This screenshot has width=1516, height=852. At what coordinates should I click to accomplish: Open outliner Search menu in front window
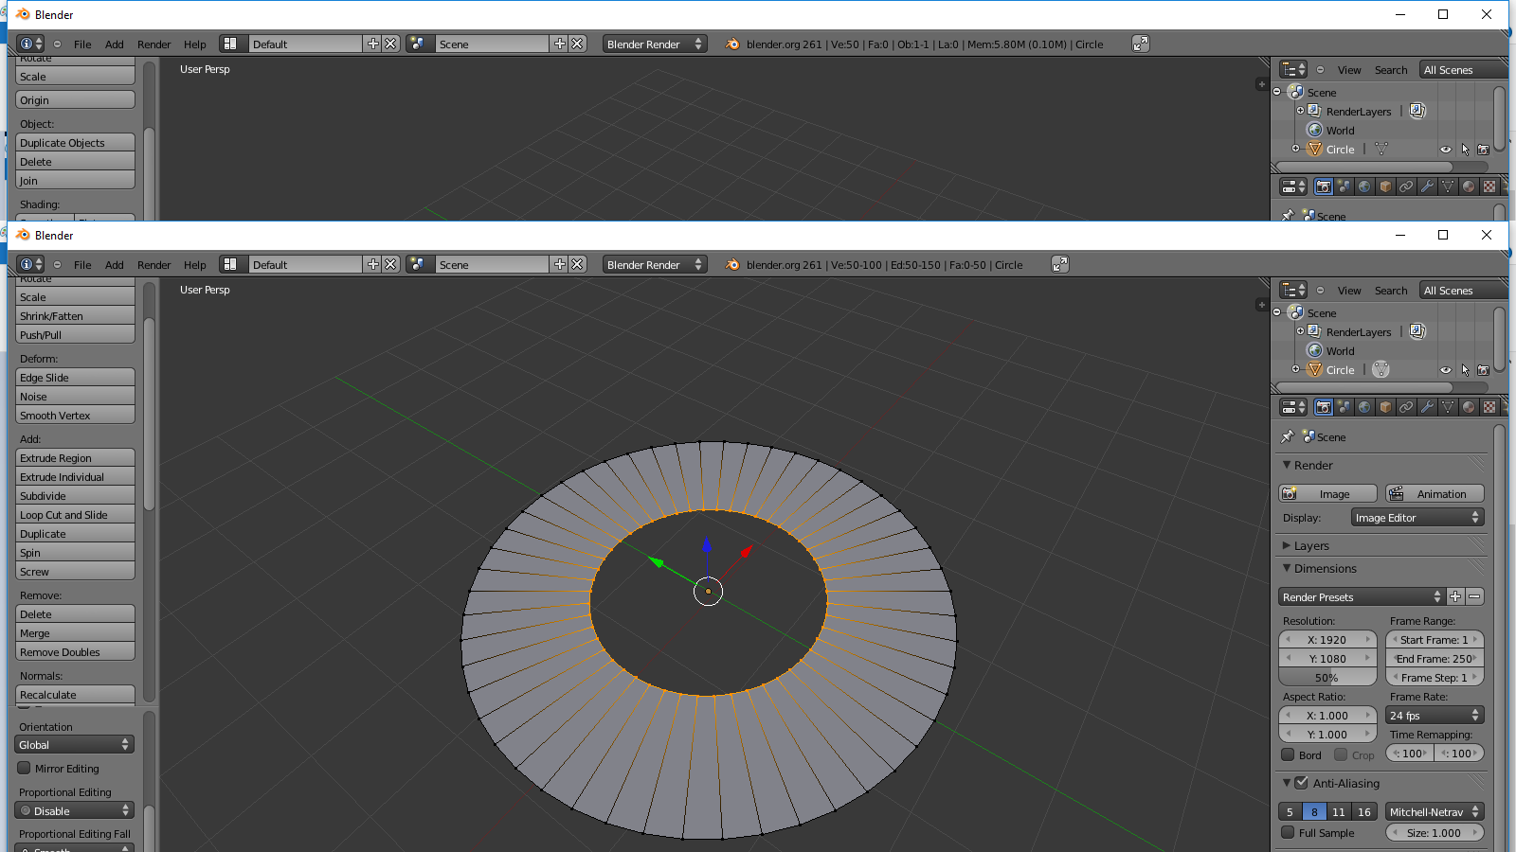click(x=1391, y=291)
